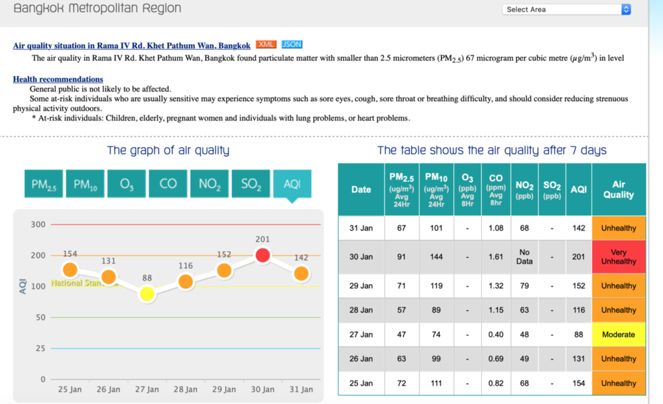
Task: Click the red Very Unhealthy cell
Action: (619, 256)
